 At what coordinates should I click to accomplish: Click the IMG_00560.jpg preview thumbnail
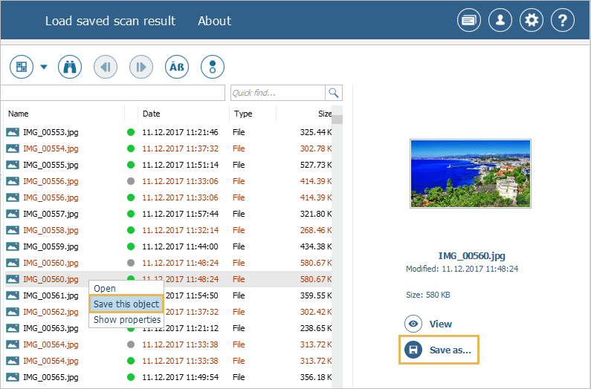pyautogui.click(x=470, y=174)
